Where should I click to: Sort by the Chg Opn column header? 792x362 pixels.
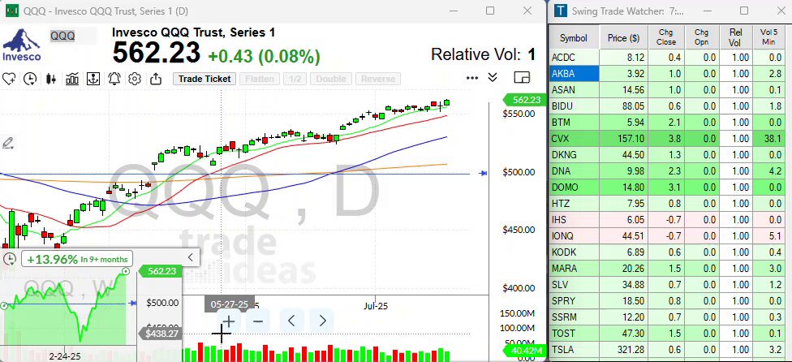(x=701, y=38)
